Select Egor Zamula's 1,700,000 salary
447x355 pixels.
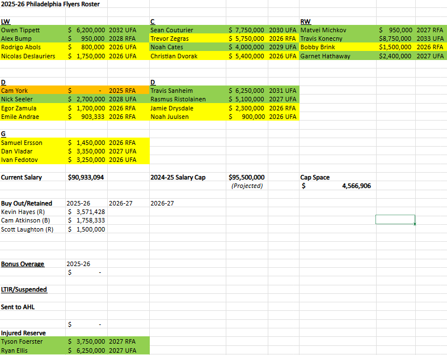tap(86, 108)
